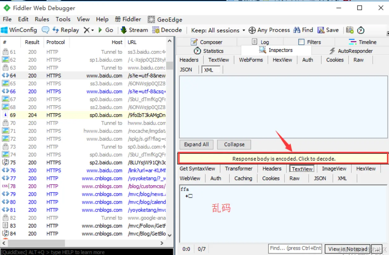Image resolution: width=389 pixels, height=255 pixels.
Task: Open the Edit menu
Action: 23,19
